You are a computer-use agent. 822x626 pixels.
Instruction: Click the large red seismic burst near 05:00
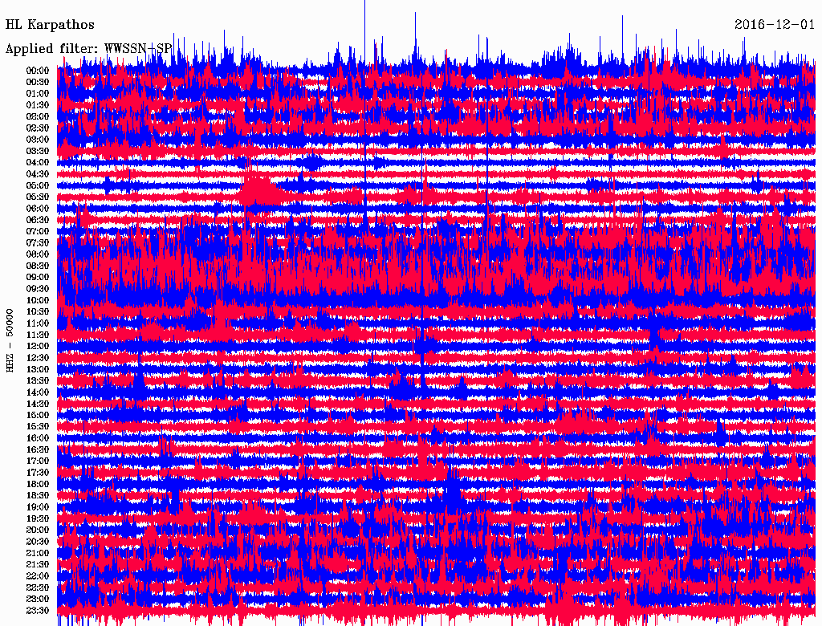click(259, 191)
